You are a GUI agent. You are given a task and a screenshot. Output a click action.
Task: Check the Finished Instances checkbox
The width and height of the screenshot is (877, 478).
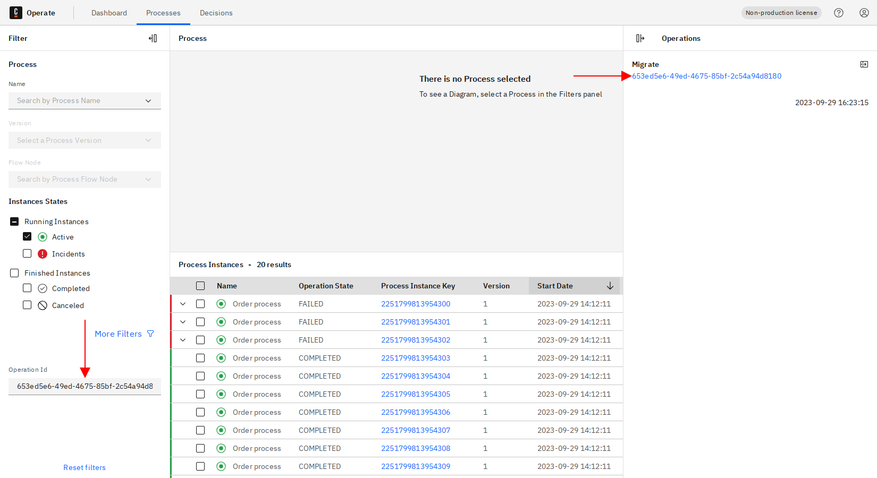click(x=14, y=273)
